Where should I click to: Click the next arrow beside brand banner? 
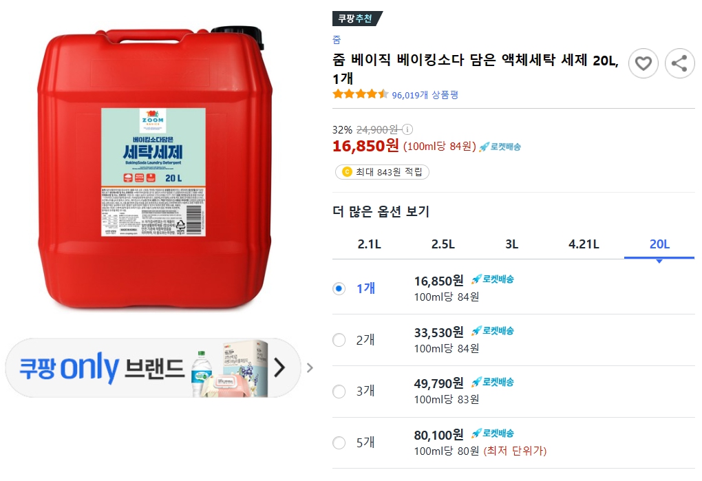coord(310,367)
